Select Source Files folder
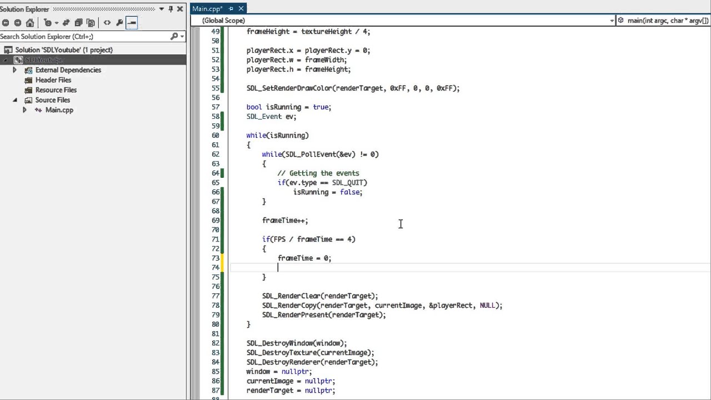This screenshot has height=400, width=711. (x=53, y=100)
